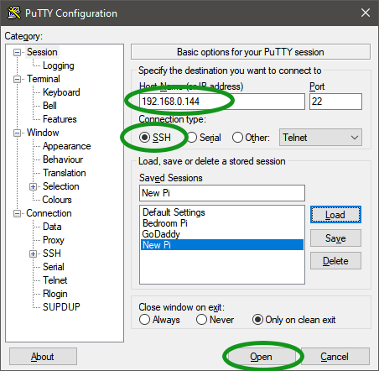Save the current session settings
The width and height of the screenshot is (379, 371).
(x=335, y=238)
